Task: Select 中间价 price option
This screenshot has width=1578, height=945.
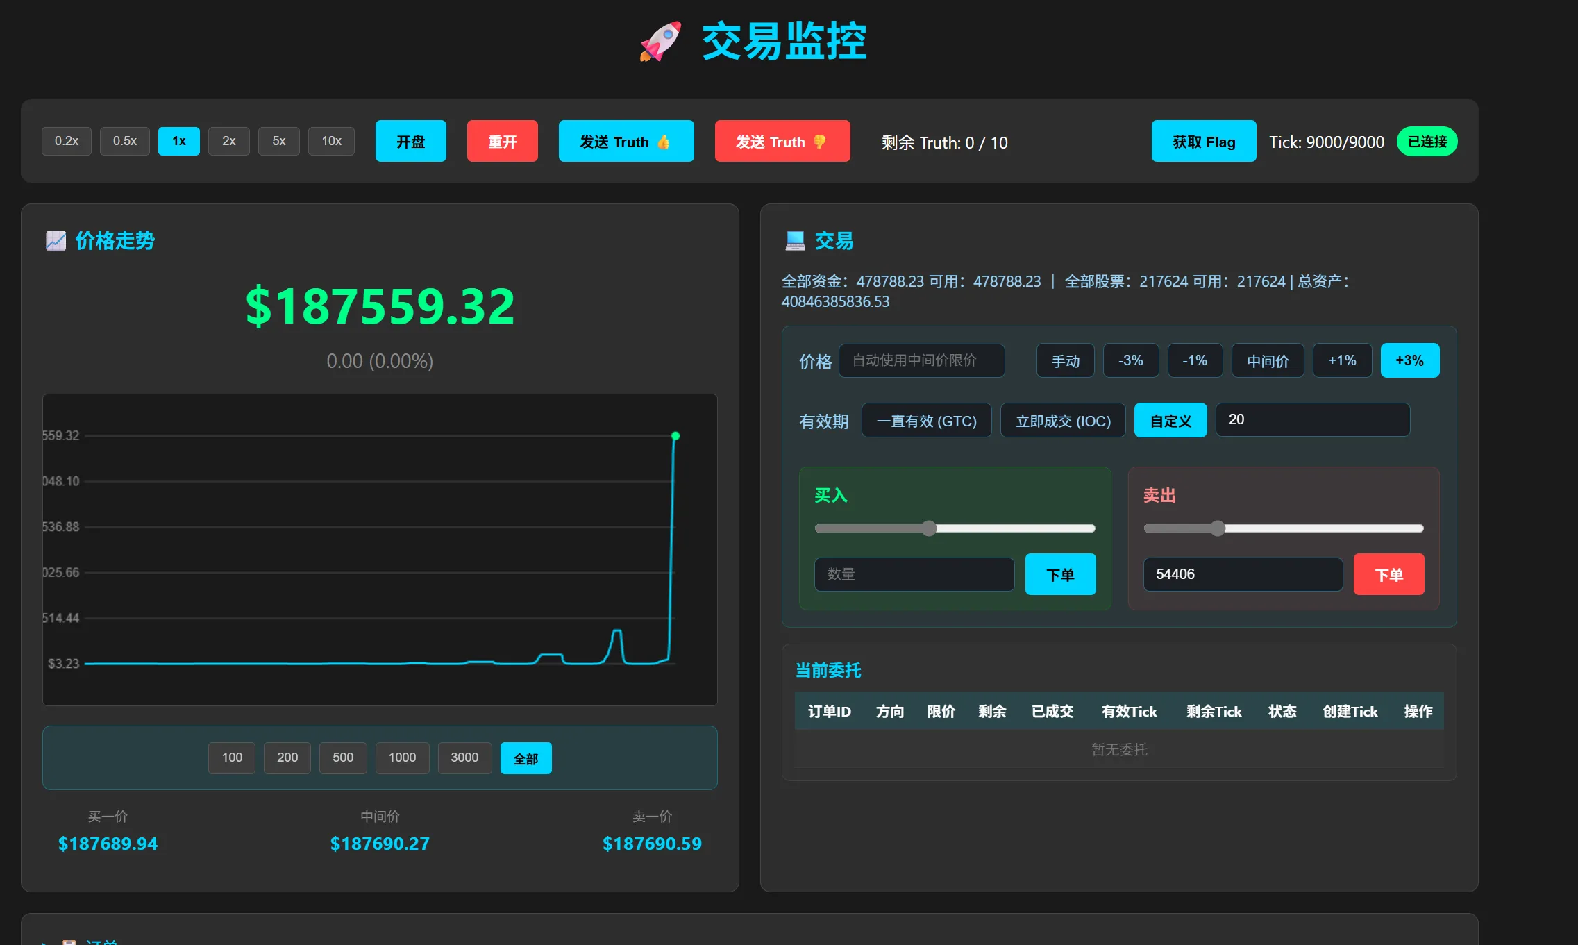Action: [1267, 361]
